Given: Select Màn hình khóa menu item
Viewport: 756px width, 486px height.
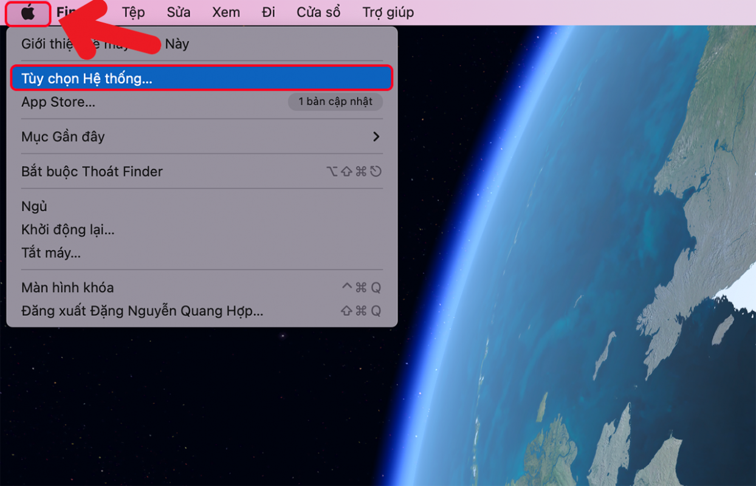Looking at the screenshot, I should click(67, 287).
